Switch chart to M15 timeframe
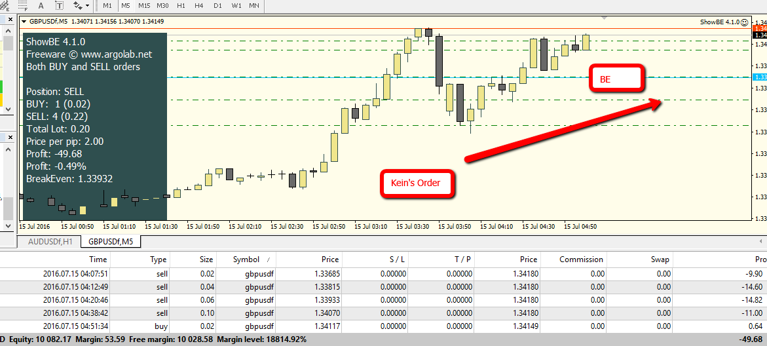 [x=144, y=6]
